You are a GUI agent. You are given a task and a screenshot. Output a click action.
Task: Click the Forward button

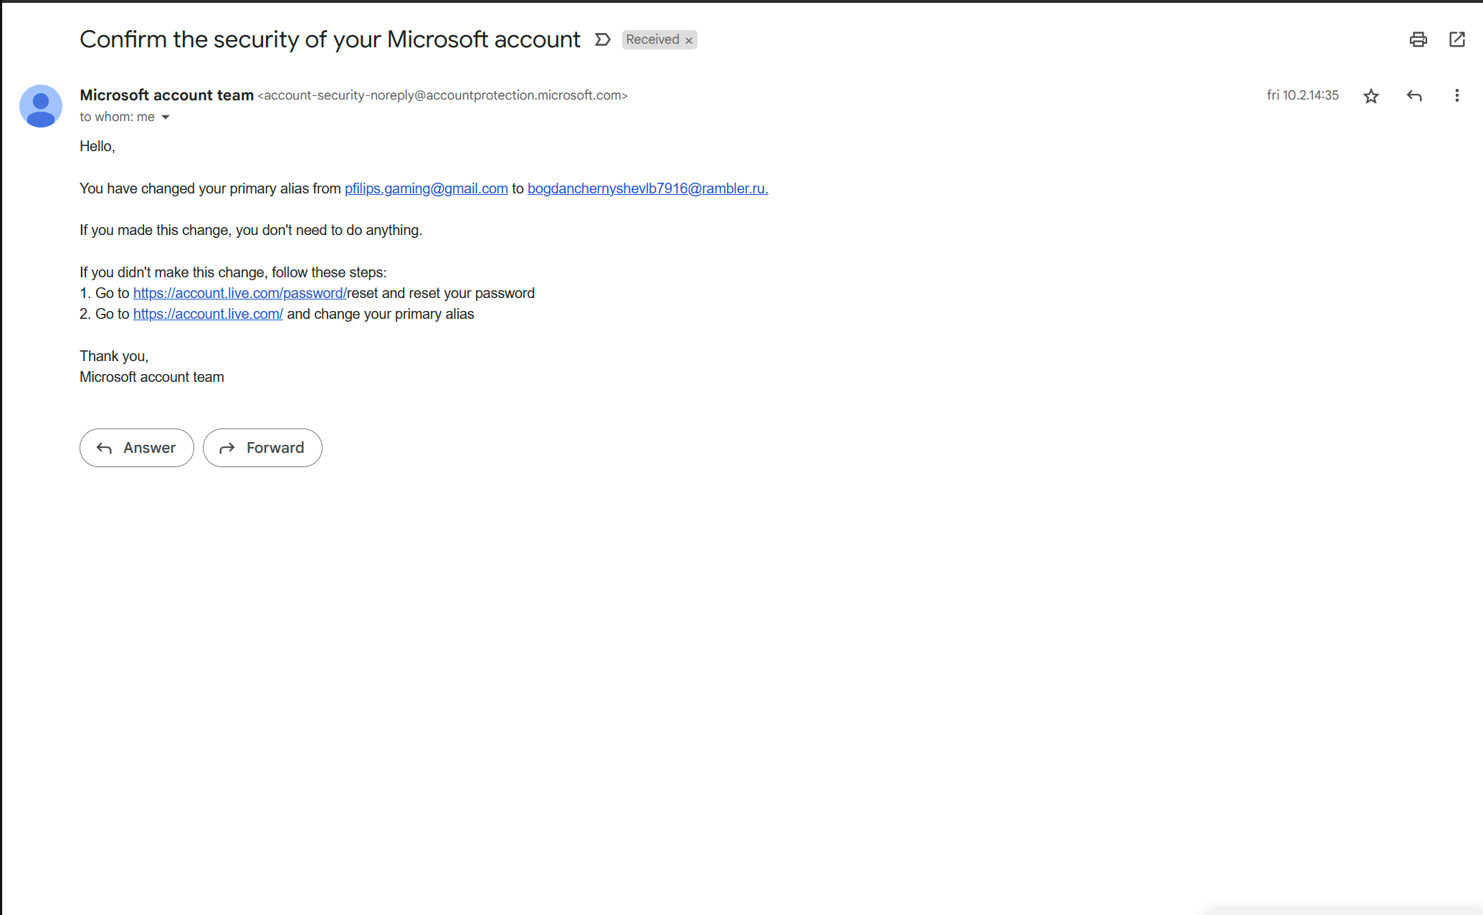click(x=262, y=448)
